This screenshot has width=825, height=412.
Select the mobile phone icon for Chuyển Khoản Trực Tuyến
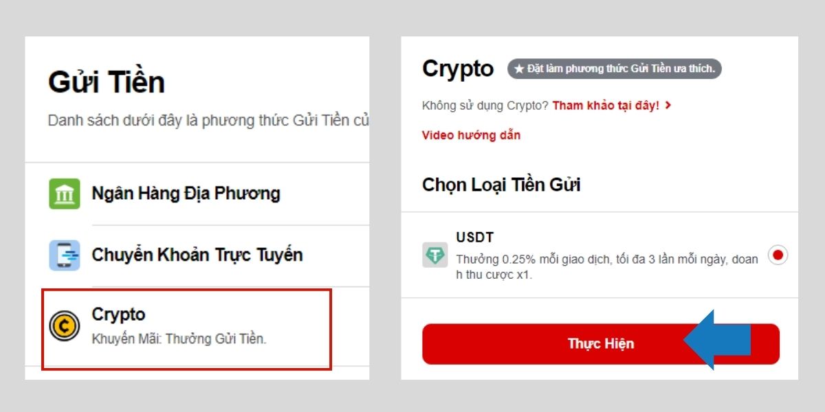pyautogui.click(x=64, y=254)
